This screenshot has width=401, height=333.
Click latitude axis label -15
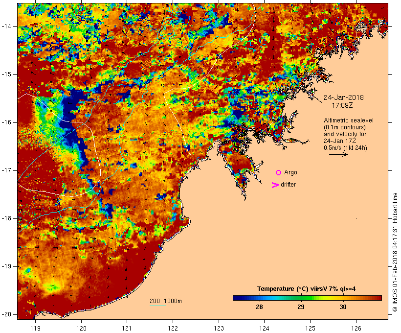tap(6, 74)
